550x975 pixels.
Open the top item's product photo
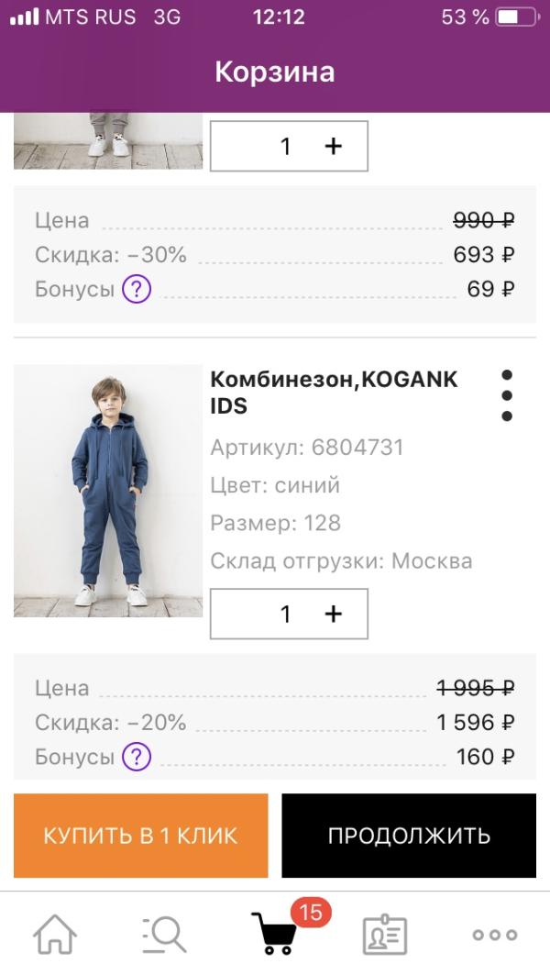click(x=108, y=142)
